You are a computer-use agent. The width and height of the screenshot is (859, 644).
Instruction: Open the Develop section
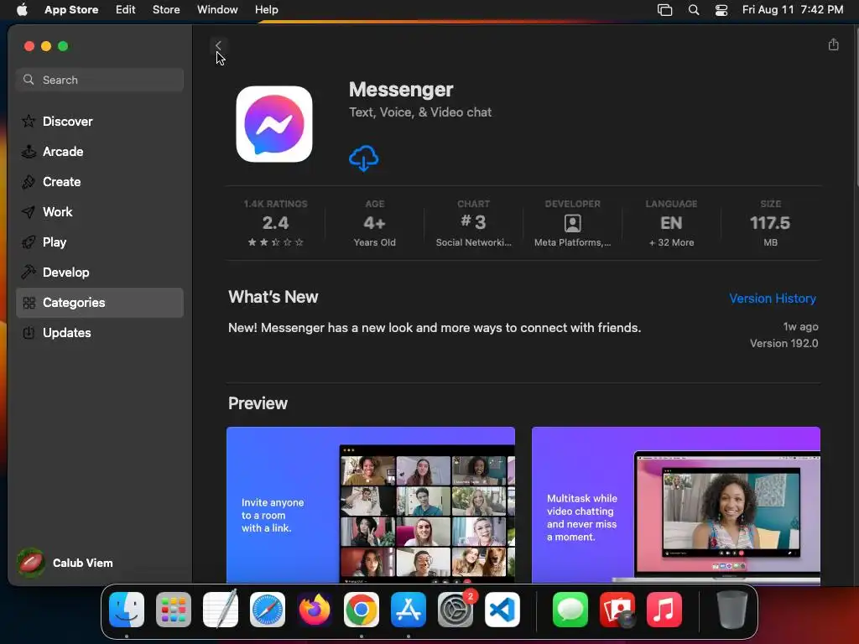100,272
